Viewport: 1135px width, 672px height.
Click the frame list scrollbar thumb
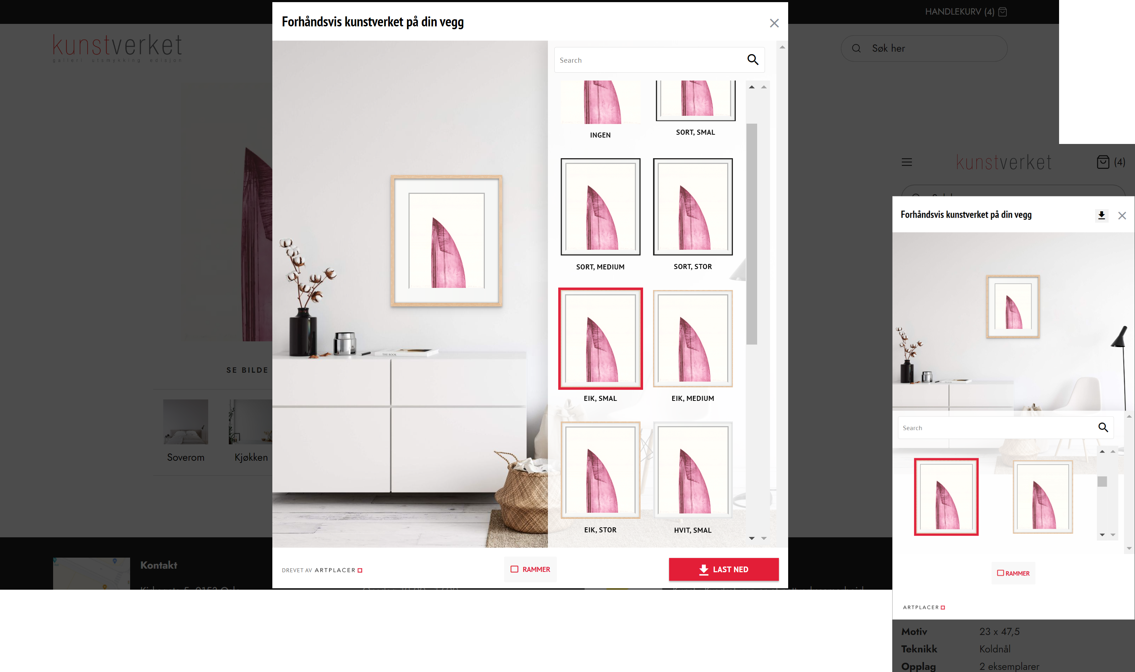(751, 234)
